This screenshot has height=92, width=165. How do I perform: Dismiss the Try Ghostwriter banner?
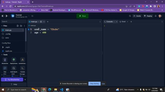click(x=25, y=79)
